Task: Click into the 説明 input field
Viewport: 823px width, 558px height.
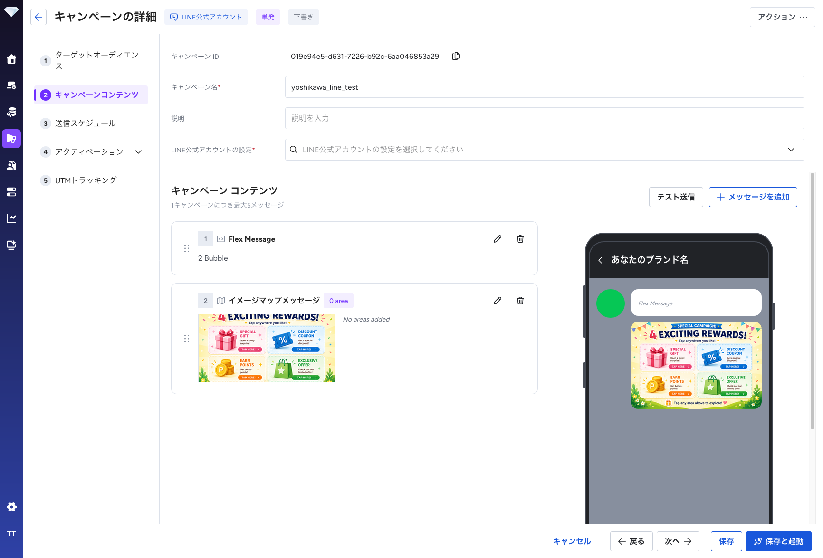Action: [545, 118]
